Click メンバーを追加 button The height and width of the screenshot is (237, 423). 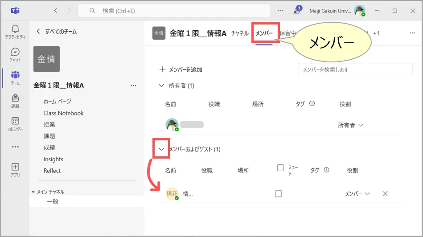coord(181,69)
